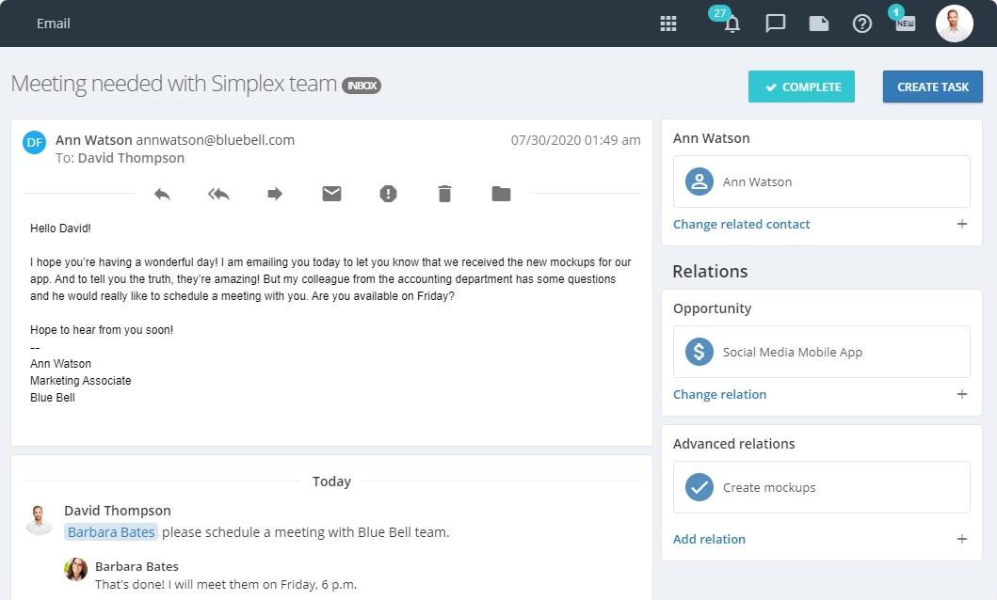Click Barbara Bates reply author name
Screen dimensions: 997x600
coord(137,566)
